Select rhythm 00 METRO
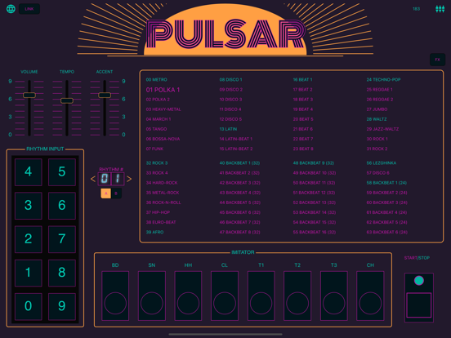The image size is (451, 338). (157, 80)
